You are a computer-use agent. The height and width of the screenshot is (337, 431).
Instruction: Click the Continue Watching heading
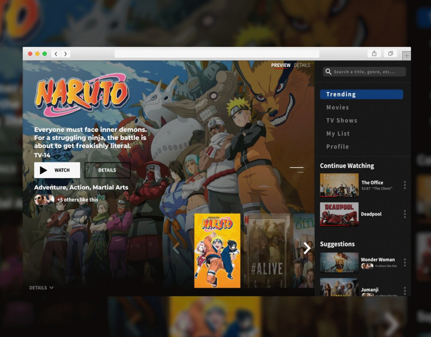347,166
